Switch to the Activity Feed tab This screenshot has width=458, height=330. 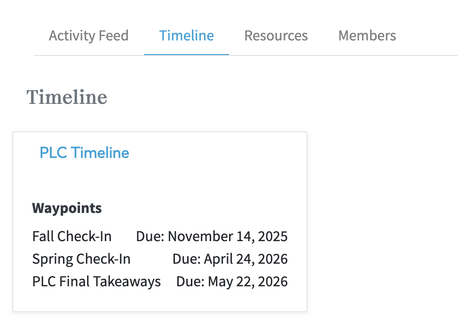coord(89,35)
